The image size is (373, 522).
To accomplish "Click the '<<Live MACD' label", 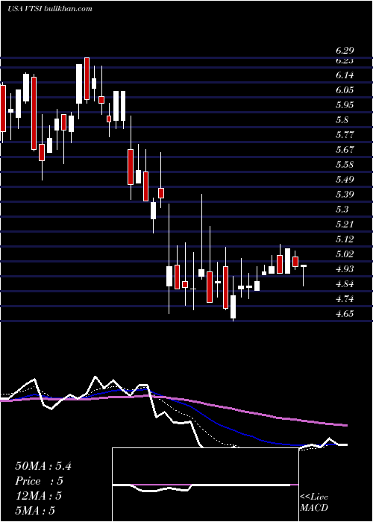I will (x=314, y=503).
